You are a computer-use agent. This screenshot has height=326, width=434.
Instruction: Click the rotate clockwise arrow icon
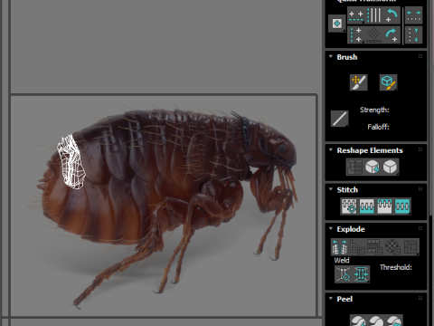point(392,34)
